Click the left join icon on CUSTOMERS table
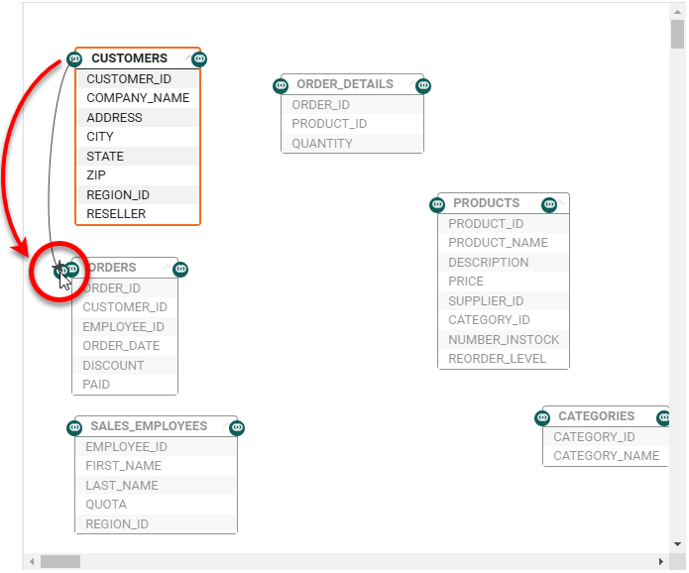 point(75,59)
